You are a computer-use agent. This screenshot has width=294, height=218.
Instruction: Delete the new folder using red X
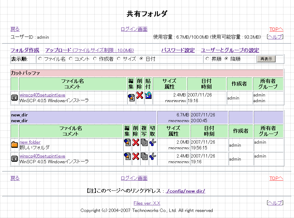(x=136, y=142)
